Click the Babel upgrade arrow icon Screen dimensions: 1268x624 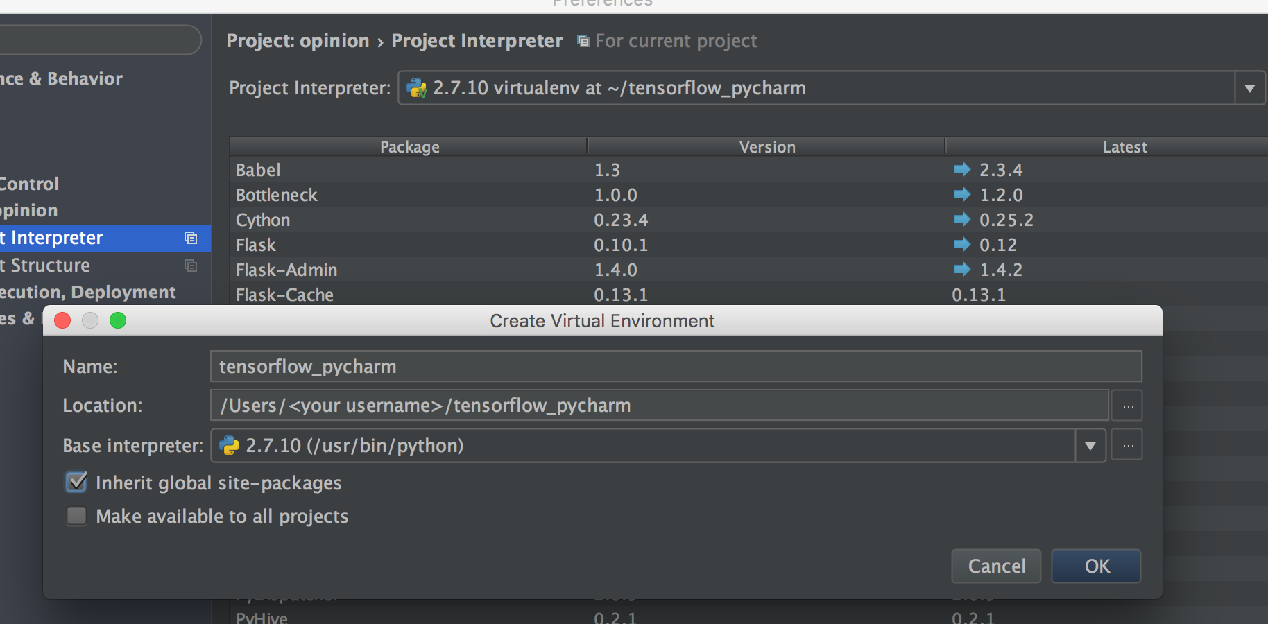tap(961, 169)
